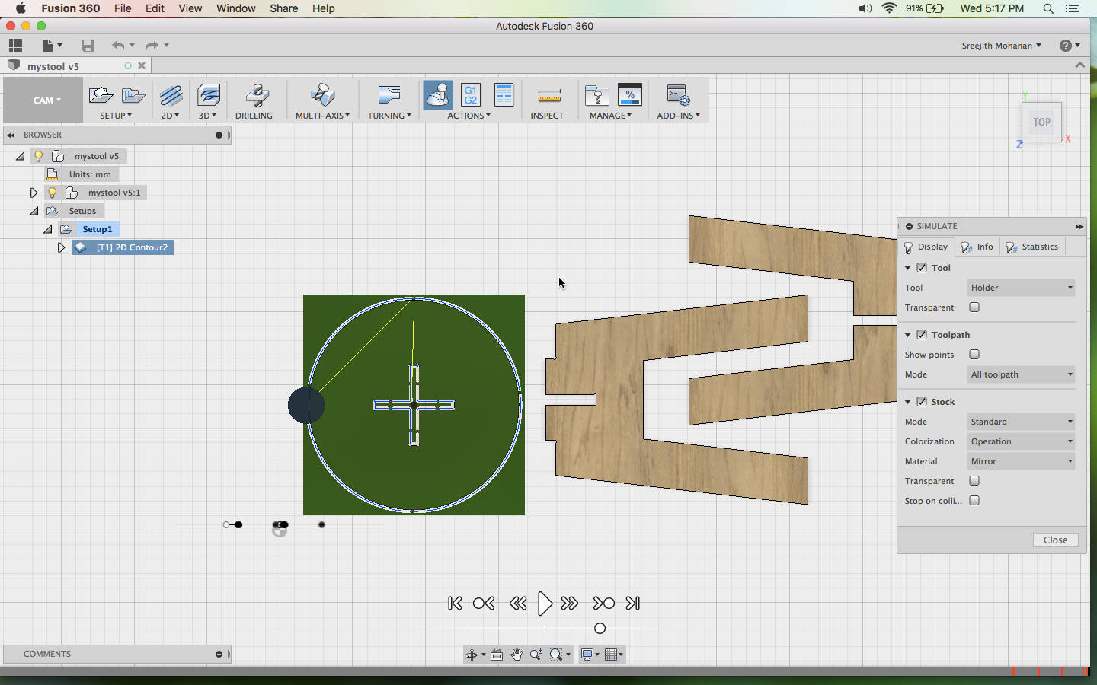Viewport: 1097px width, 685px height.
Task: Enable Stop on collision checkbox
Action: [x=974, y=501]
